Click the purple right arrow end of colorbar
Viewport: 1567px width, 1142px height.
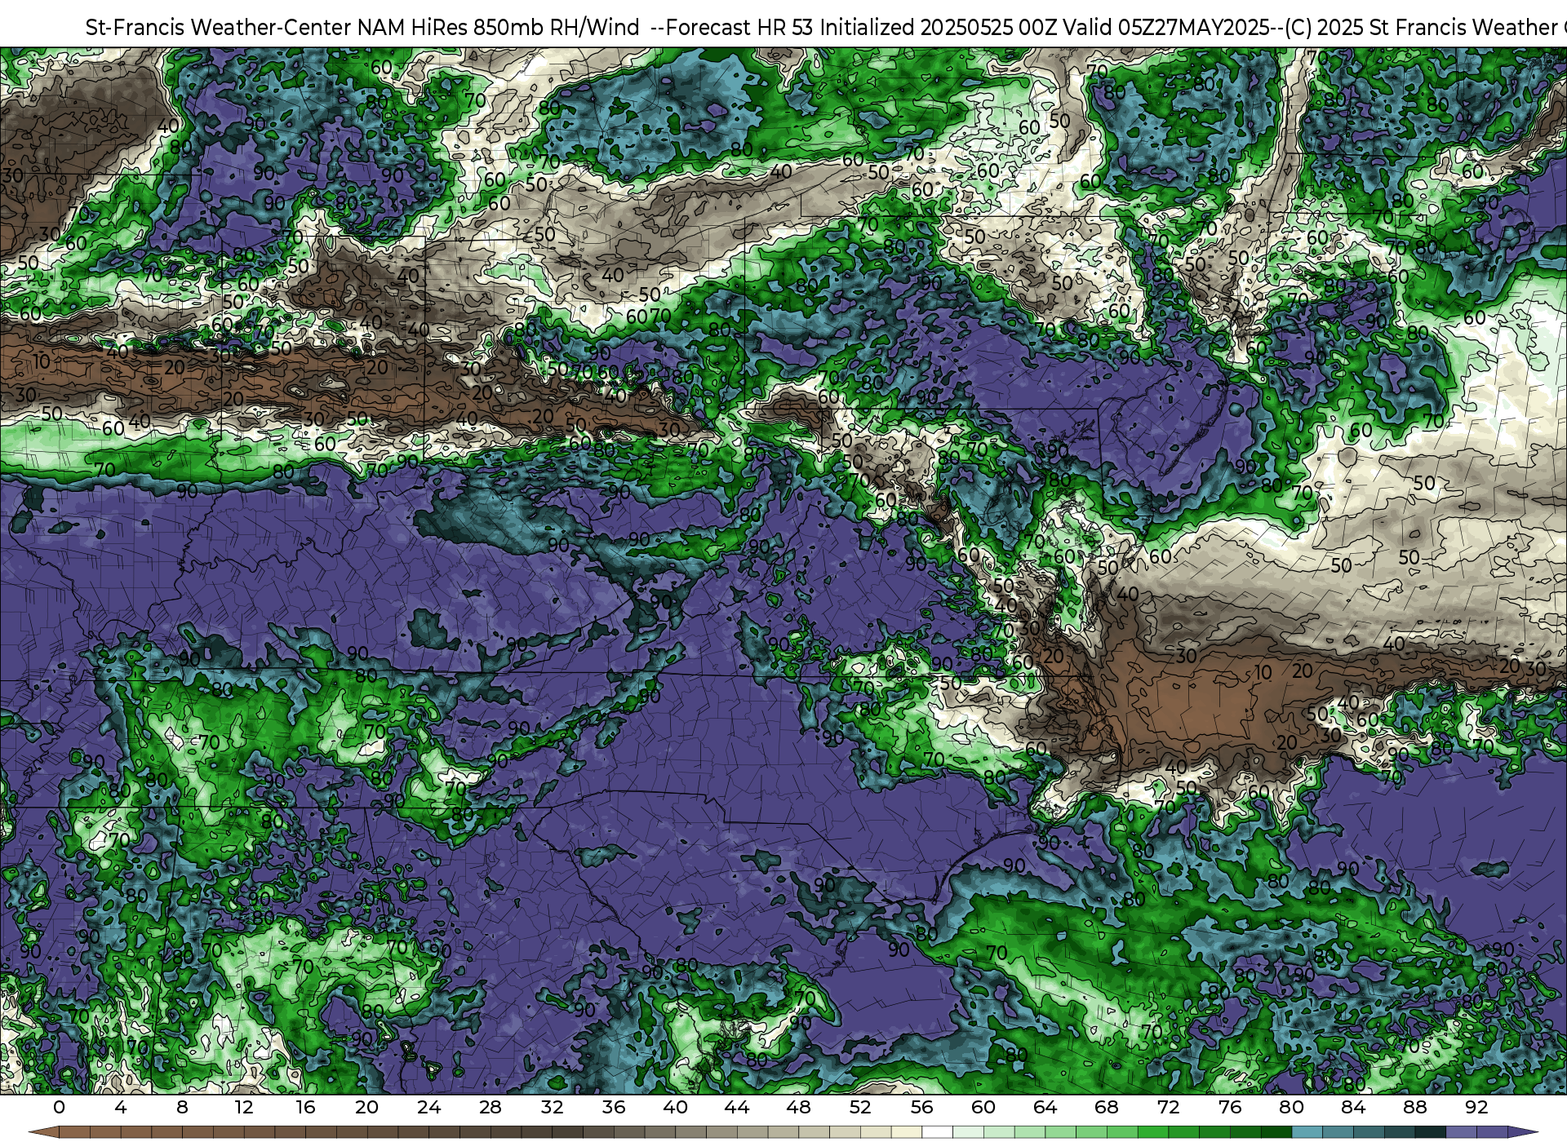1521,1132
